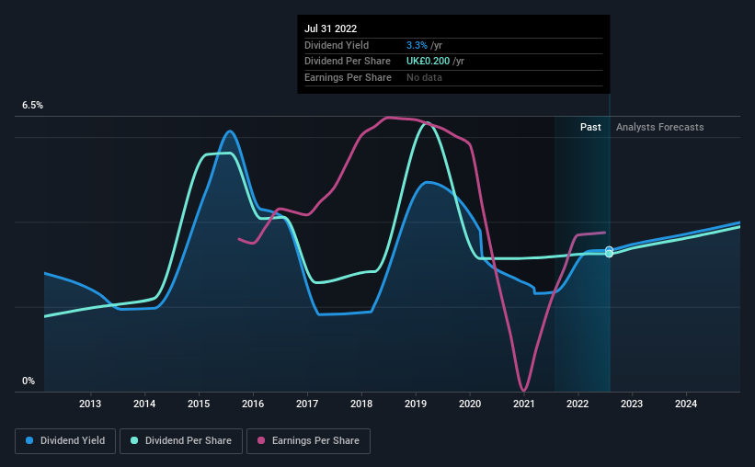Toggle the Dividend Yield legend button
Viewport: 755px width, 467px height.
pyautogui.click(x=65, y=440)
